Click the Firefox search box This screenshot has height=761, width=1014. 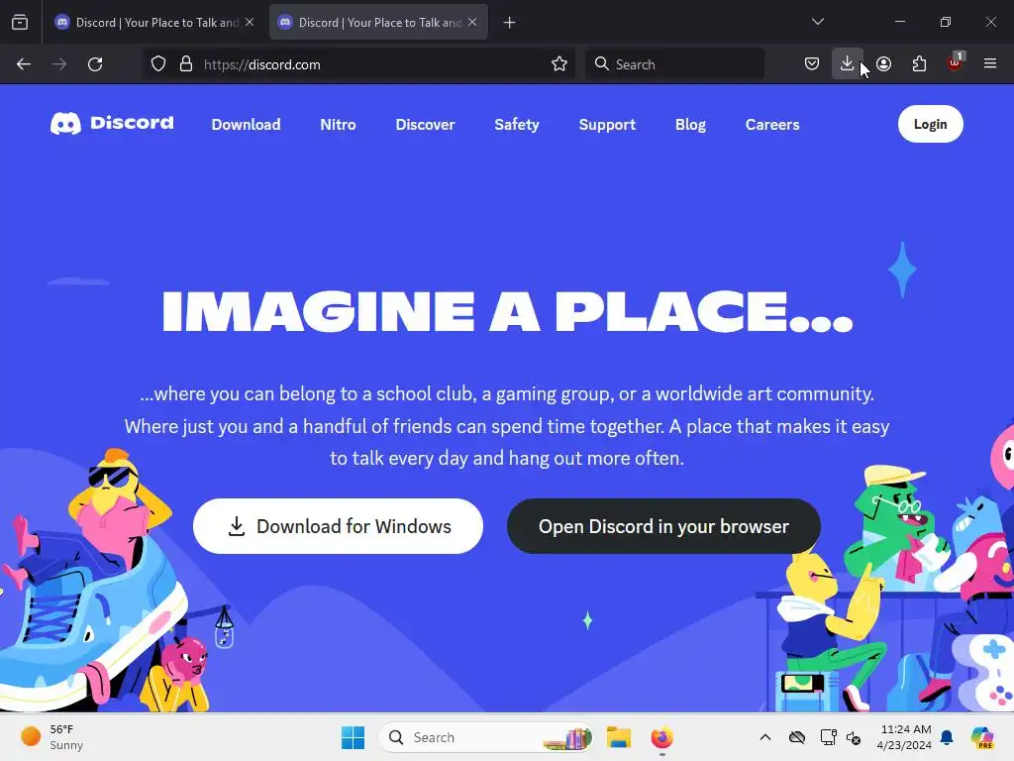coord(674,64)
